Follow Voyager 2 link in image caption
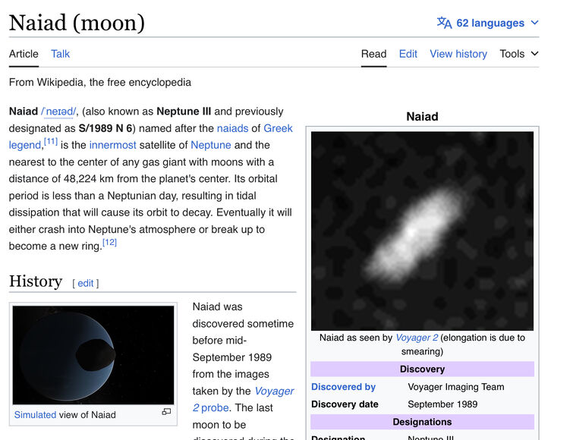573x440 pixels. (417, 338)
